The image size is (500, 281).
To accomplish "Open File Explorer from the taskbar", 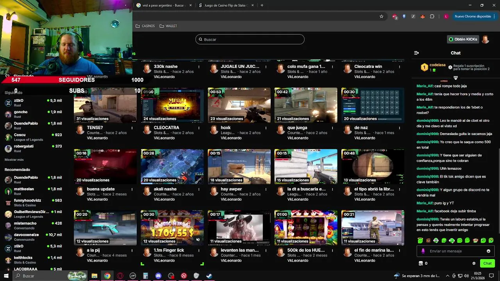I will [94, 276].
